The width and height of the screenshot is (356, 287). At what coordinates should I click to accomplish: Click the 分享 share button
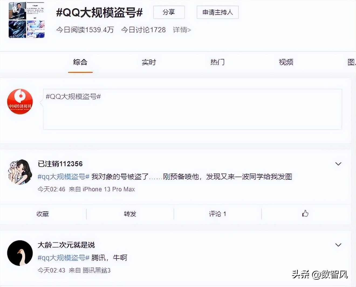[169, 12]
